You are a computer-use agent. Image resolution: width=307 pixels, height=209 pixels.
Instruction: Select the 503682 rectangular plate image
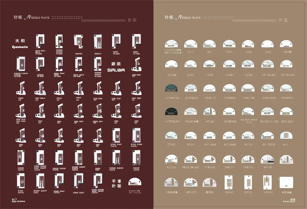pyautogui.click(x=229, y=182)
